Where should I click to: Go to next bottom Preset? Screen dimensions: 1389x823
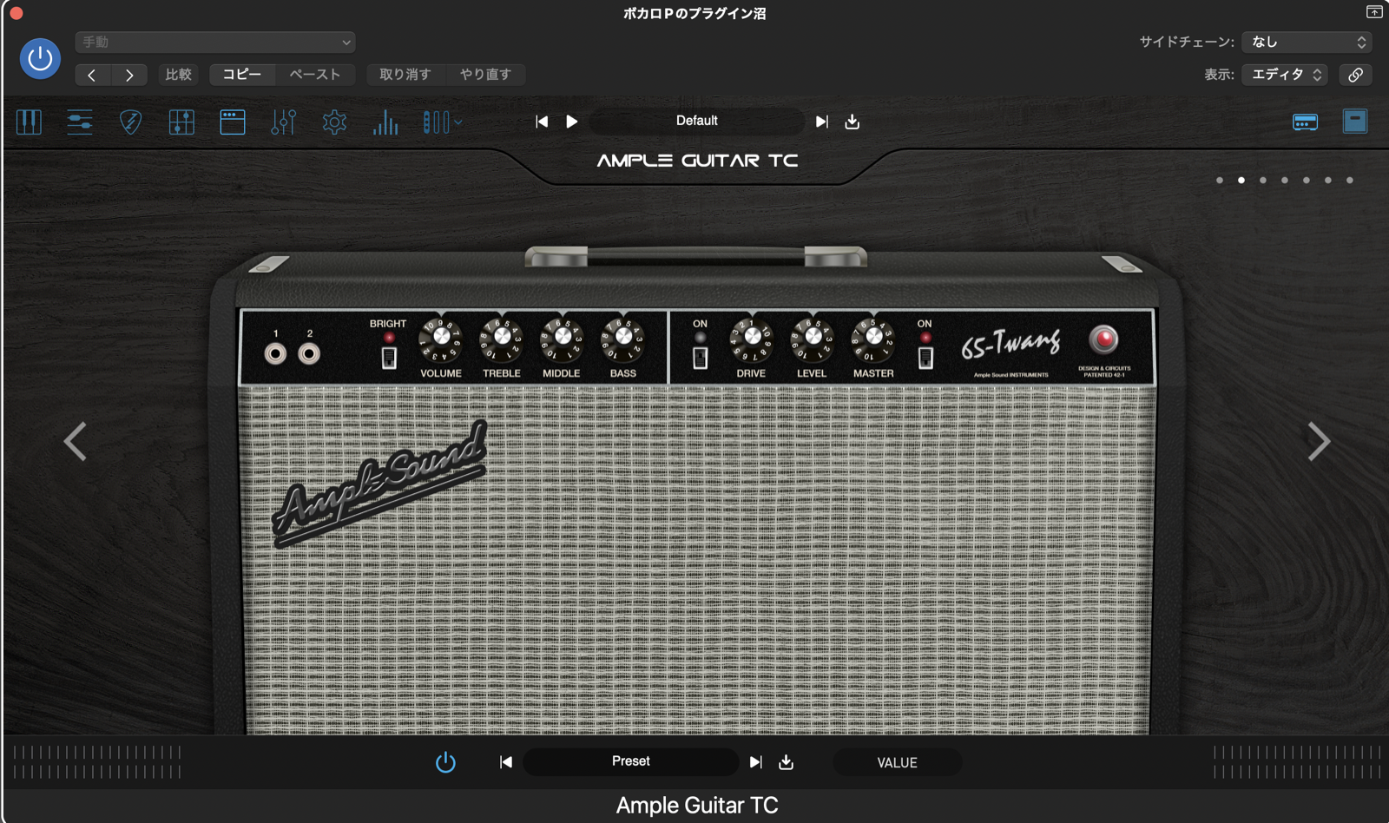pyautogui.click(x=755, y=762)
